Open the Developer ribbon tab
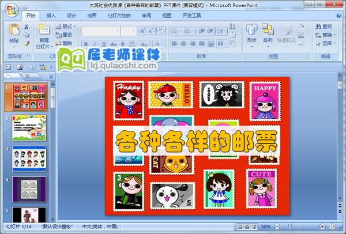This screenshot has height=234, width=346. (191, 16)
